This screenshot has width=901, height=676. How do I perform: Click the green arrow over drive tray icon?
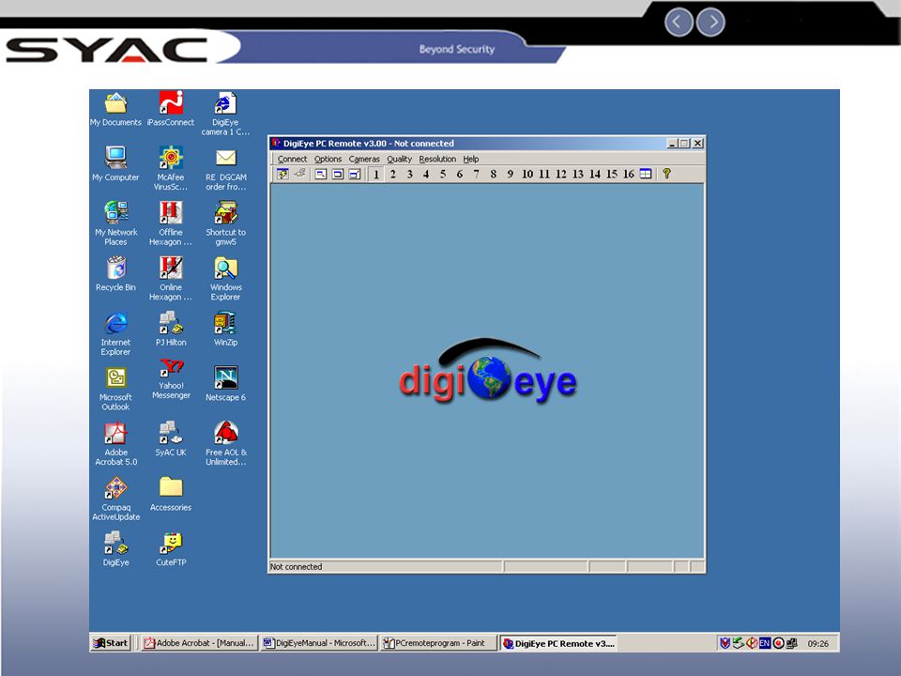[739, 643]
